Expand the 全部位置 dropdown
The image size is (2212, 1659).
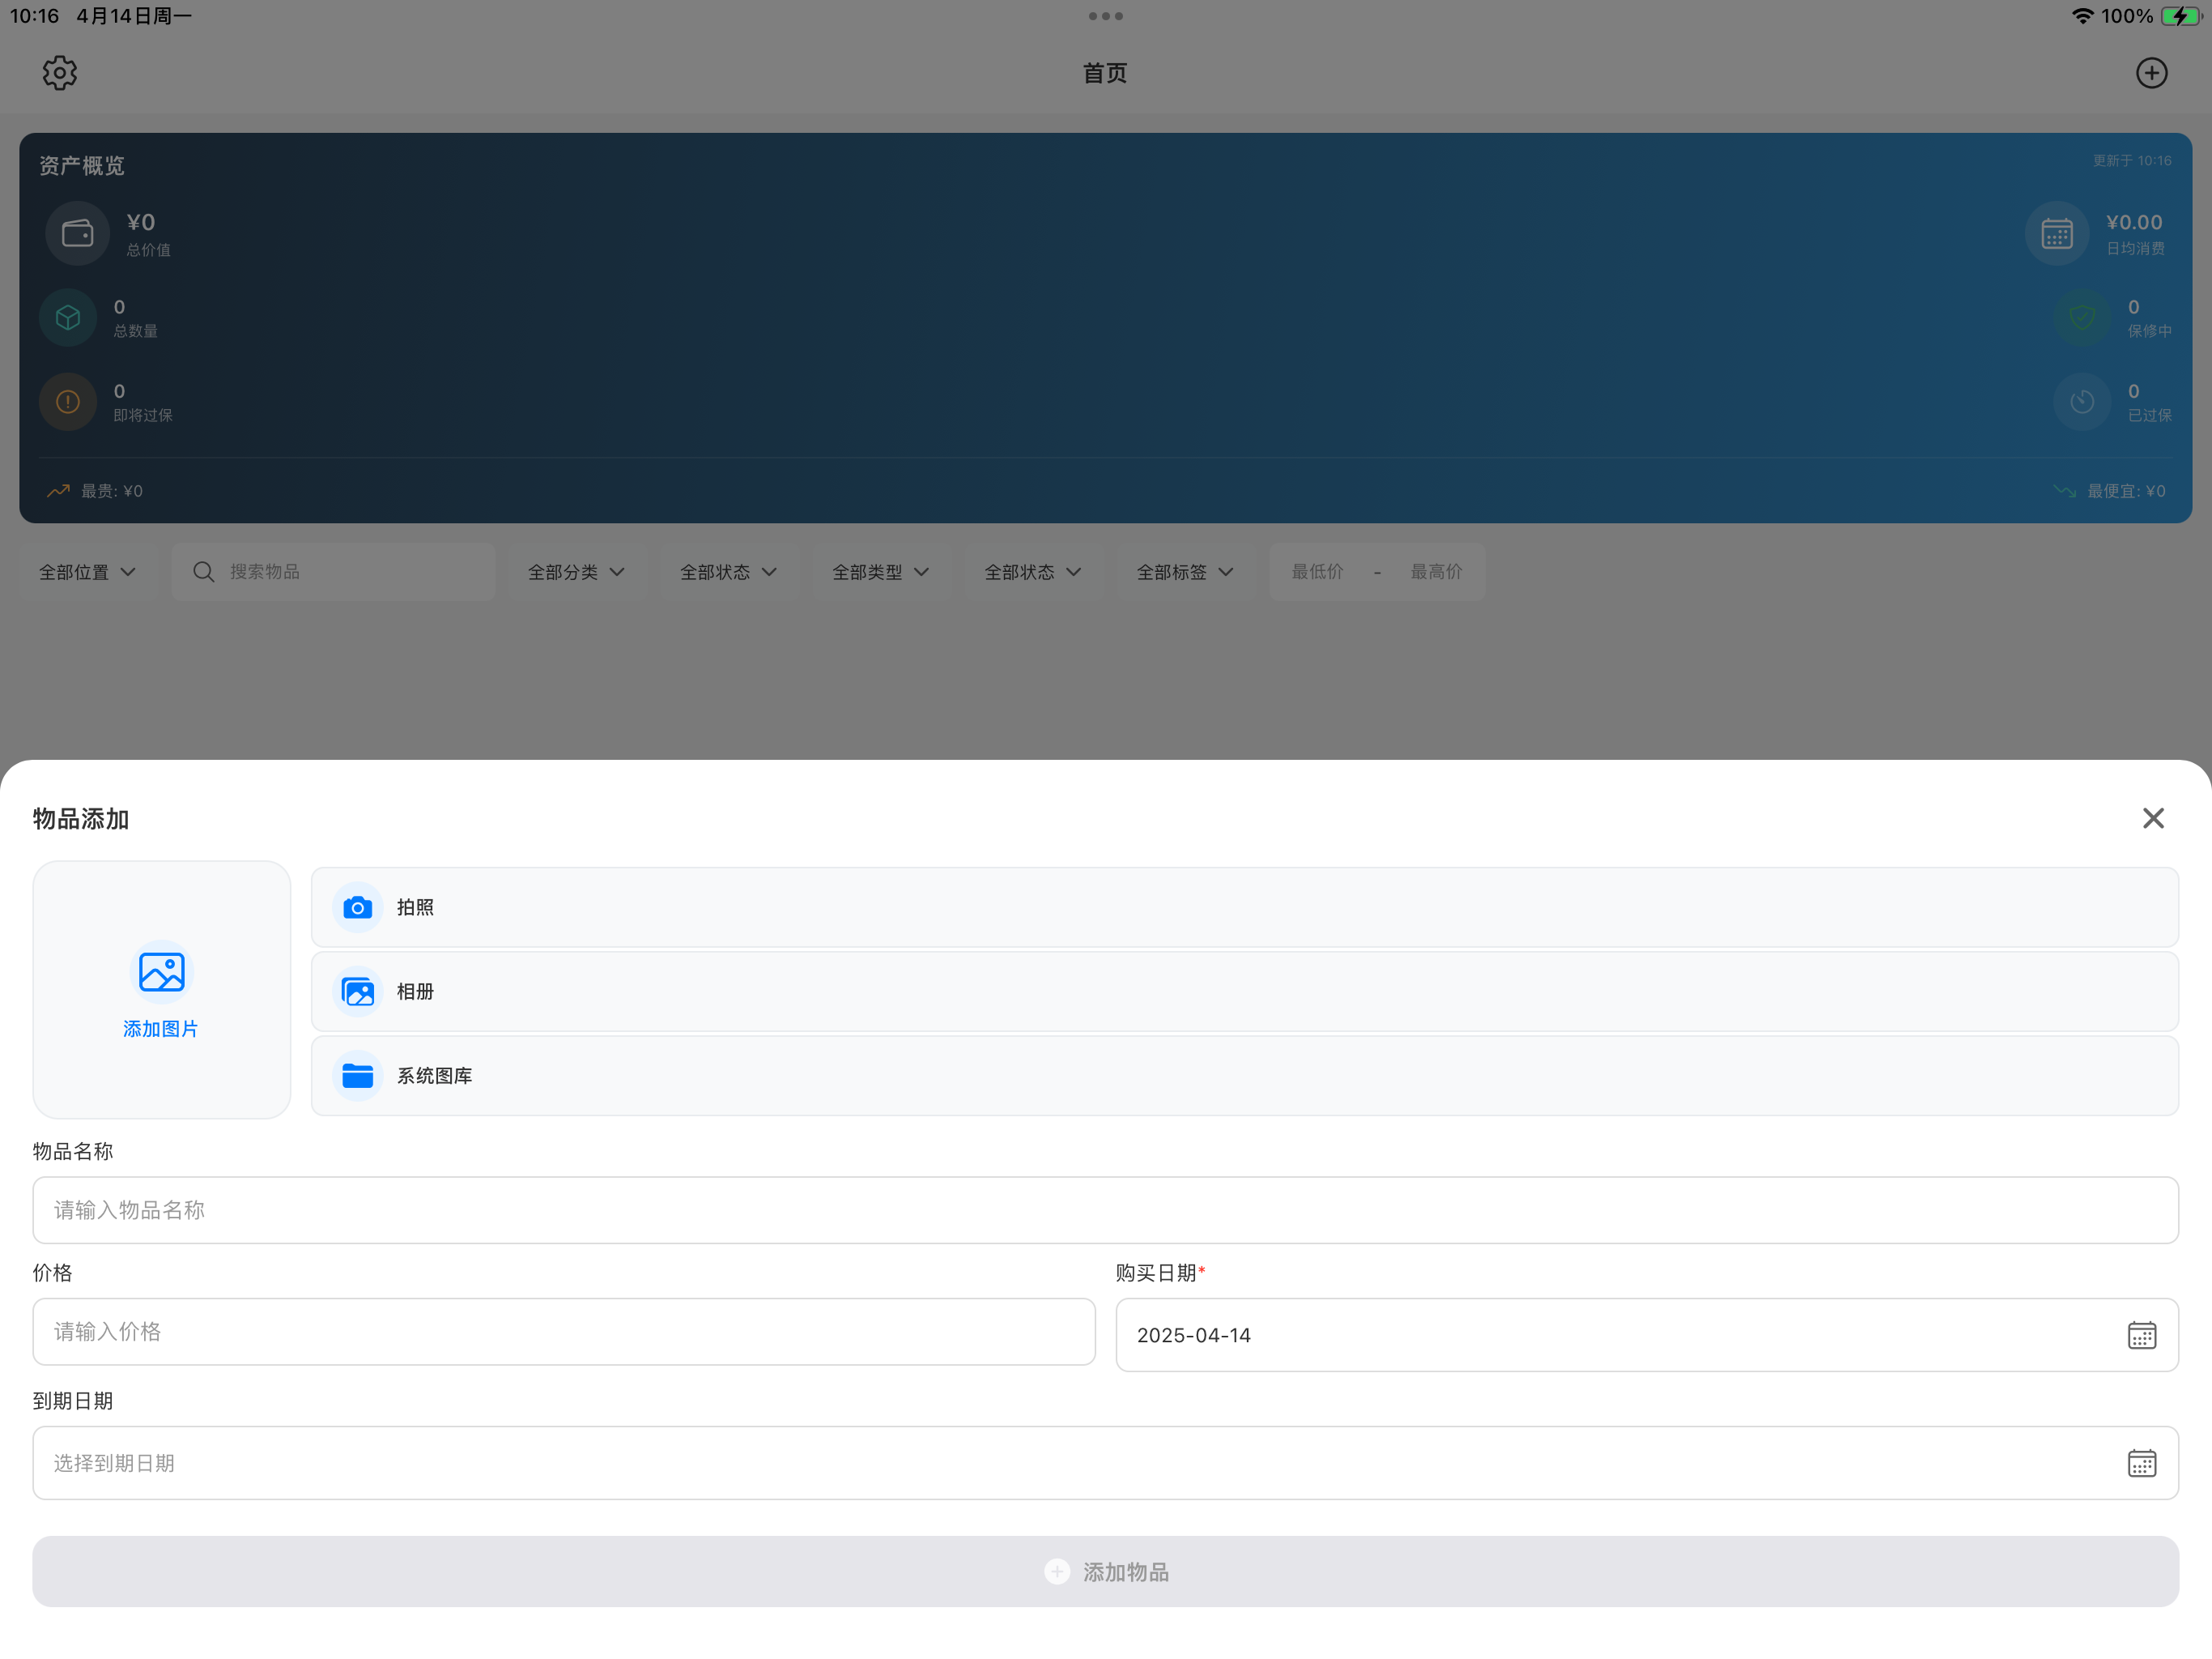click(88, 573)
